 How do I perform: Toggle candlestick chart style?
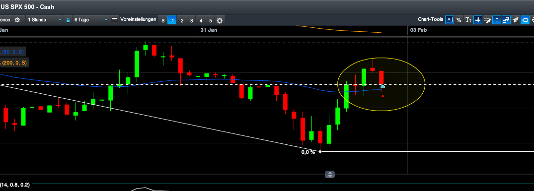point(497,20)
